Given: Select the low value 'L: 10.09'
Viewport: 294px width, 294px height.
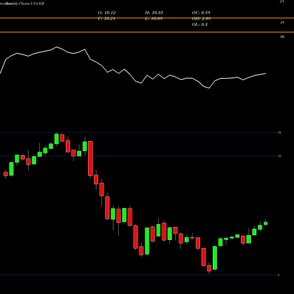Looking at the screenshot, I should [x=153, y=19].
